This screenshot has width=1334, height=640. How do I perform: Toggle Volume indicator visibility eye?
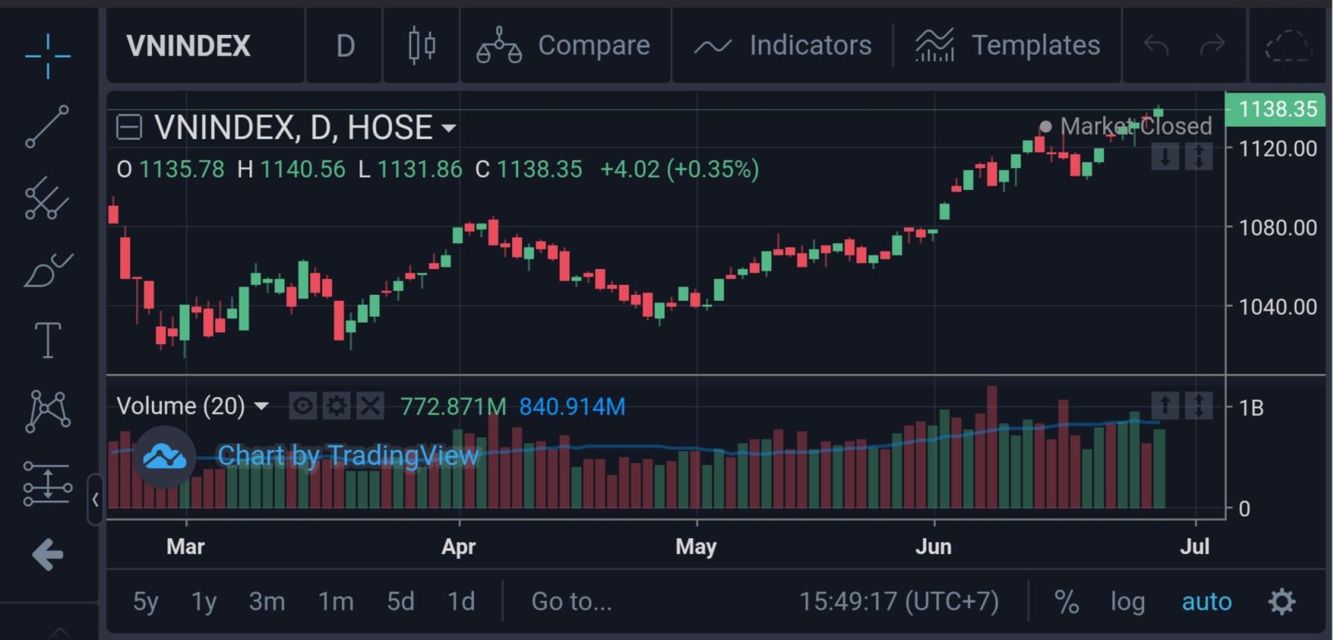(x=303, y=406)
